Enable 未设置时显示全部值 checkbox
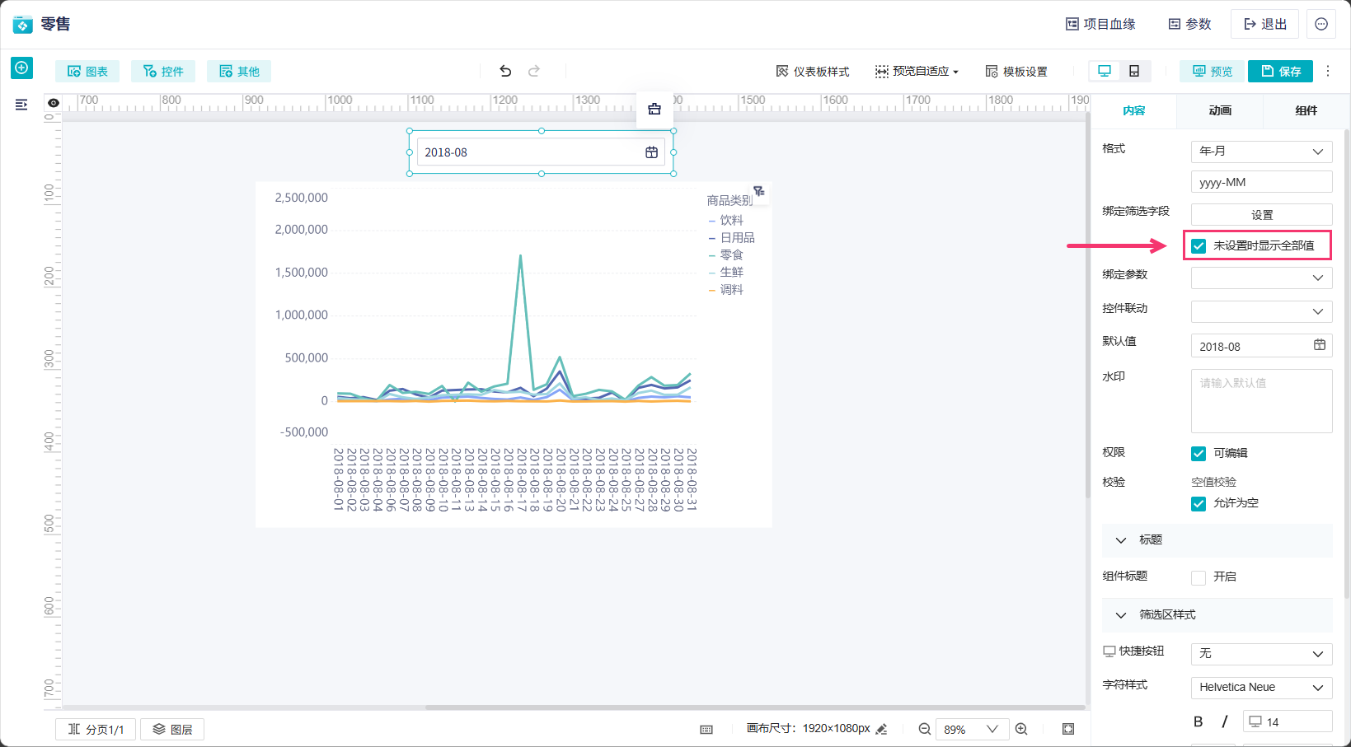This screenshot has width=1351, height=747. tap(1199, 245)
